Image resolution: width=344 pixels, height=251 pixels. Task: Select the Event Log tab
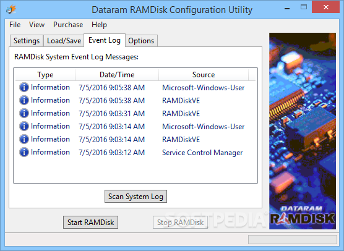coord(105,40)
